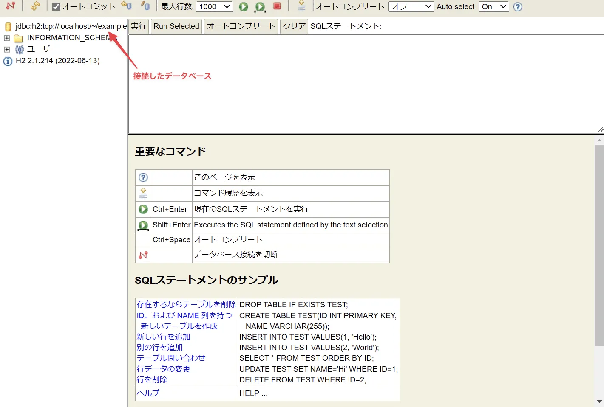The image size is (604, 407).
Task: Click the blue help question icon
Action: [x=518, y=7]
